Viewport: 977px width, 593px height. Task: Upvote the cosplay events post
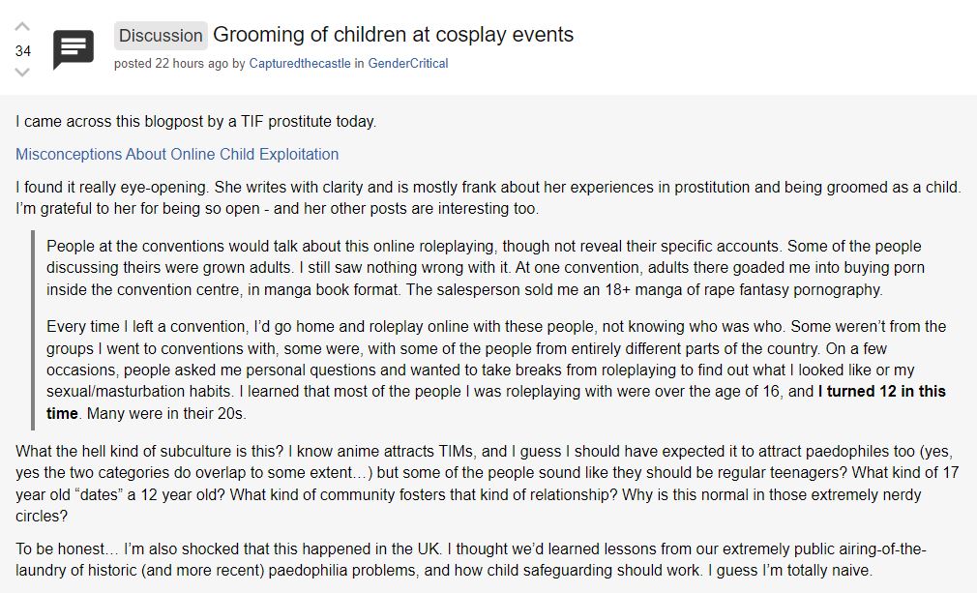(x=23, y=27)
